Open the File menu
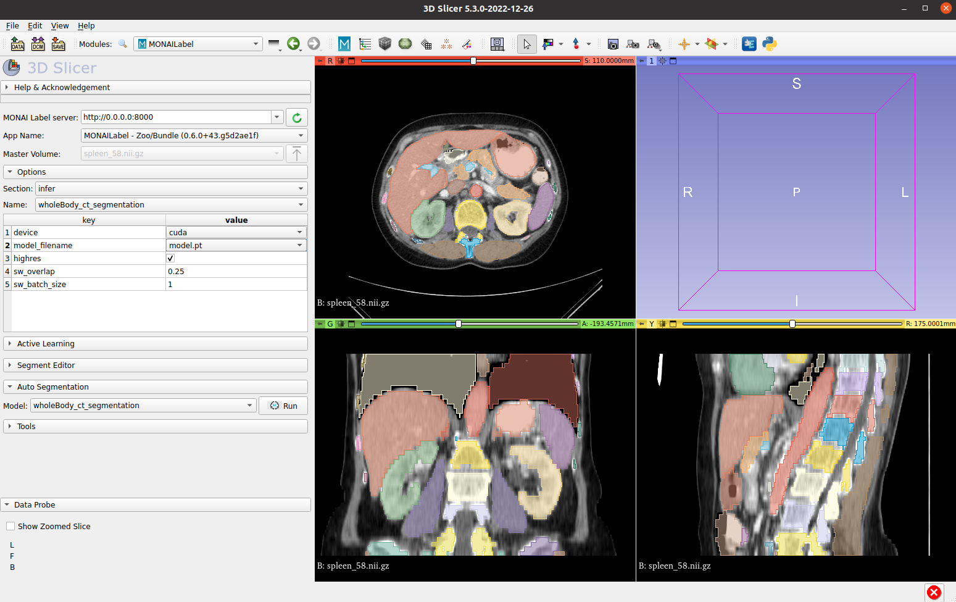This screenshot has width=956, height=602. [x=12, y=26]
